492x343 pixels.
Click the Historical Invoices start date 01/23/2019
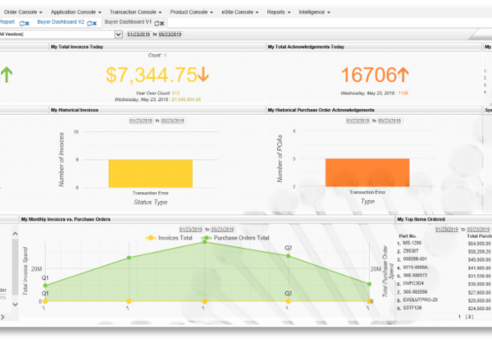(x=140, y=121)
